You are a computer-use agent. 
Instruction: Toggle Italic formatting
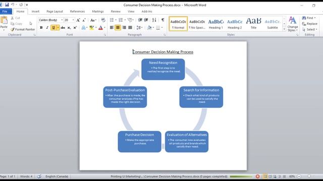[47, 28]
